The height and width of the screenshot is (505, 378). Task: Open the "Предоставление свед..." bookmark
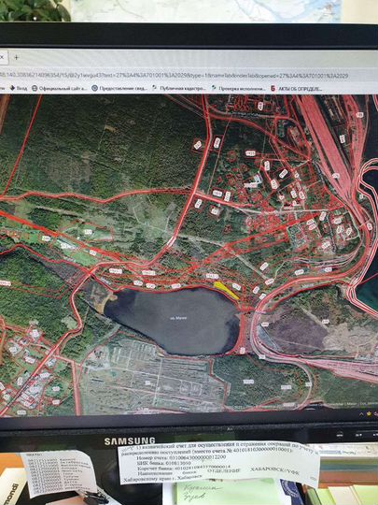120,88
